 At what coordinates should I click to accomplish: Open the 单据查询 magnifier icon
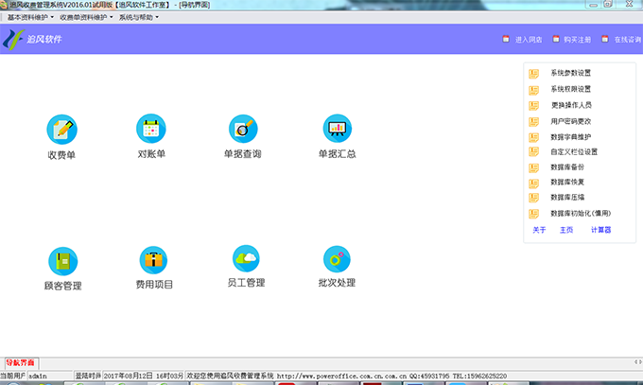click(243, 129)
